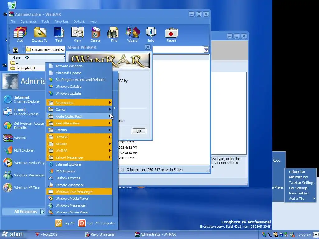Viewport: 319px width, 239px height.
Task: Click the Turn Off Computer power icon
Action: [x=82, y=223]
